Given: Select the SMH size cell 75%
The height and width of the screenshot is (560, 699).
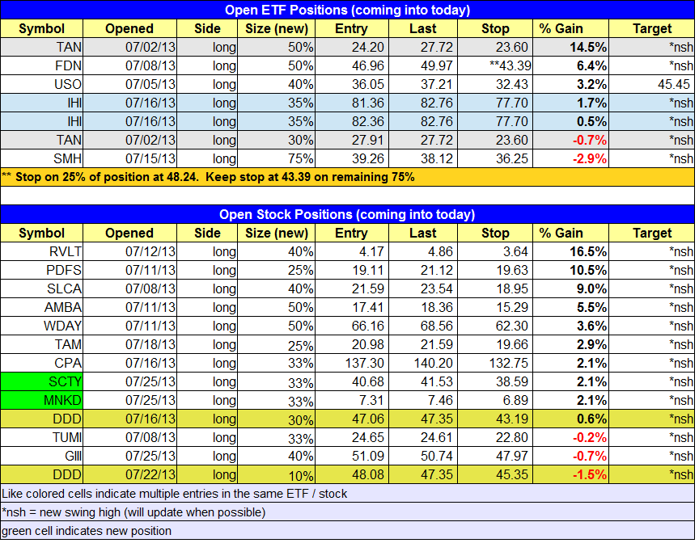Looking at the screenshot, I should (277, 158).
